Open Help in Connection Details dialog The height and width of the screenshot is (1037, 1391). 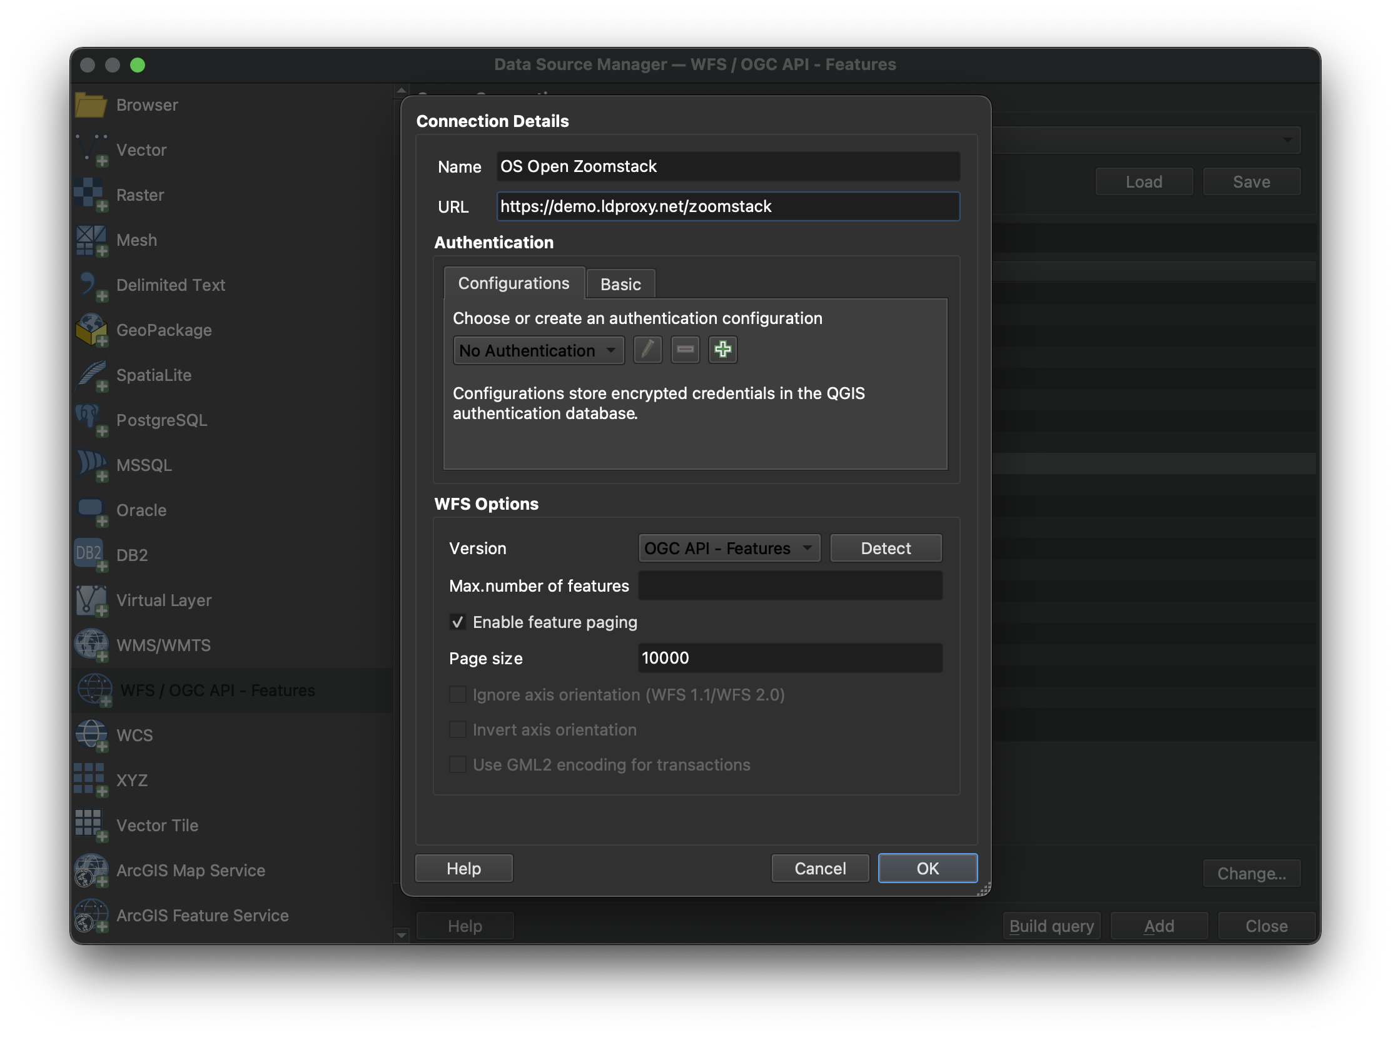click(464, 869)
